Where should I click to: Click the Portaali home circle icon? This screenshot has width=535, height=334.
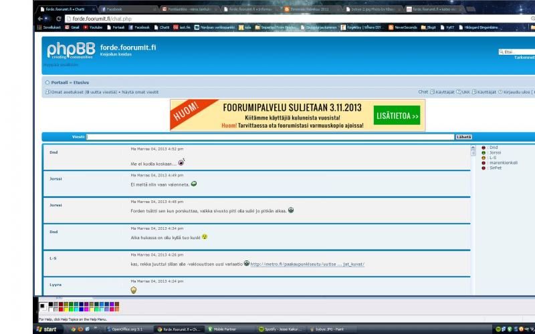click(x=47, y=82)
